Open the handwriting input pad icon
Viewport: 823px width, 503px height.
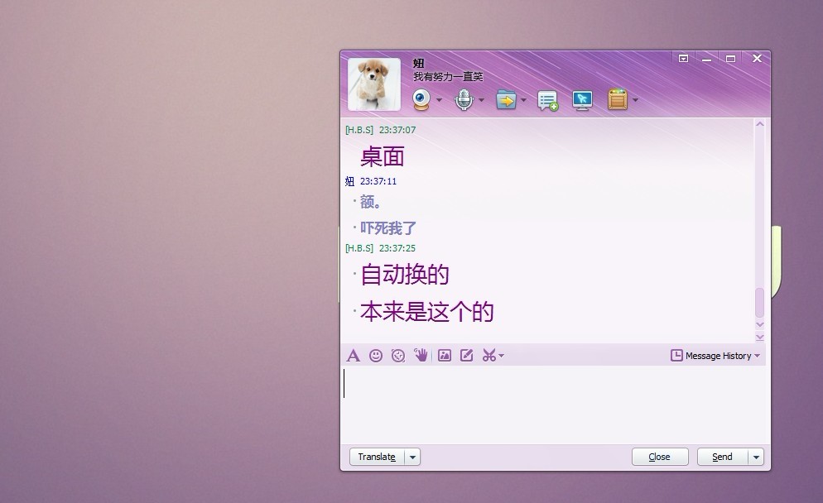[x=467, y=356]
